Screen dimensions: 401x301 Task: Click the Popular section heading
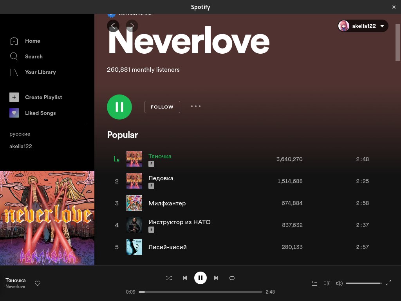[123, 135]
